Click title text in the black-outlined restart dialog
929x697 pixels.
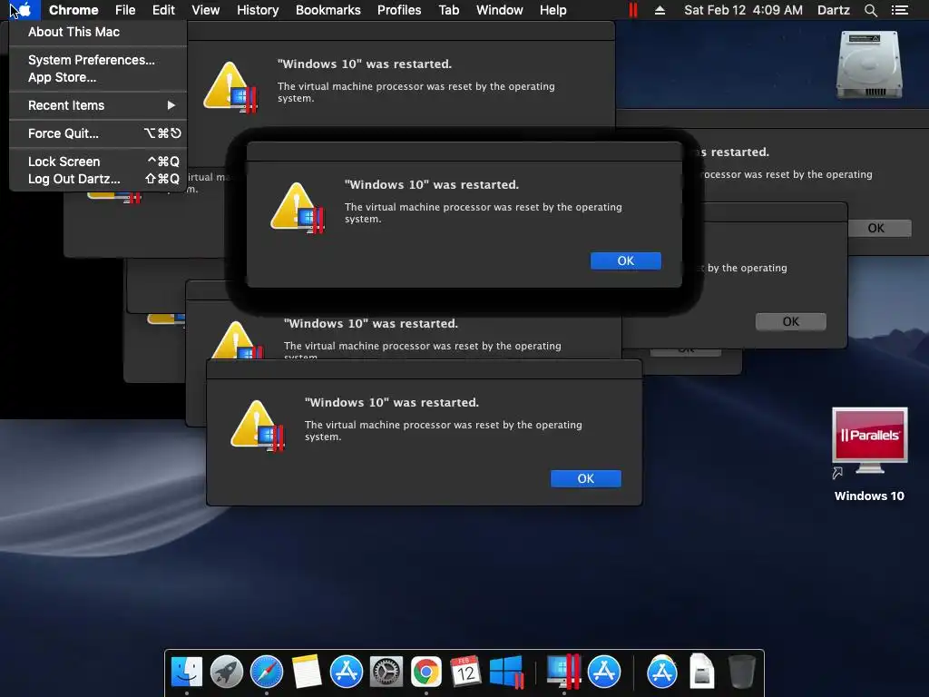[x=431, y=184]
